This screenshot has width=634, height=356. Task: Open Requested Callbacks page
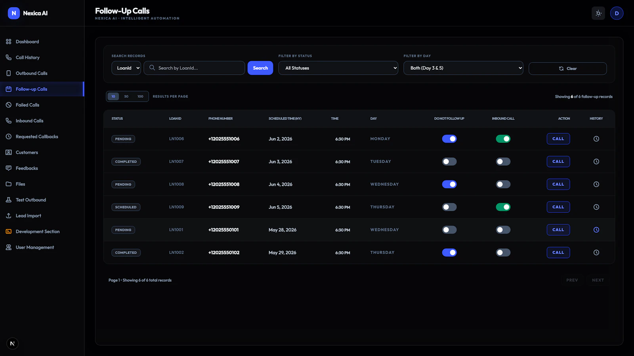[x=42, y=136]
